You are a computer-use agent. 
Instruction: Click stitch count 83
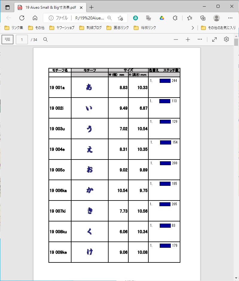(x=173, y=225)
